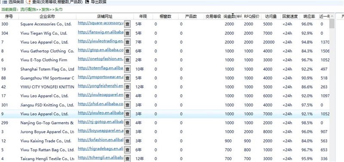Click 查 button for Shanghai Totem Flag row
Screen dimensions: 344x162
pos(127,69)
